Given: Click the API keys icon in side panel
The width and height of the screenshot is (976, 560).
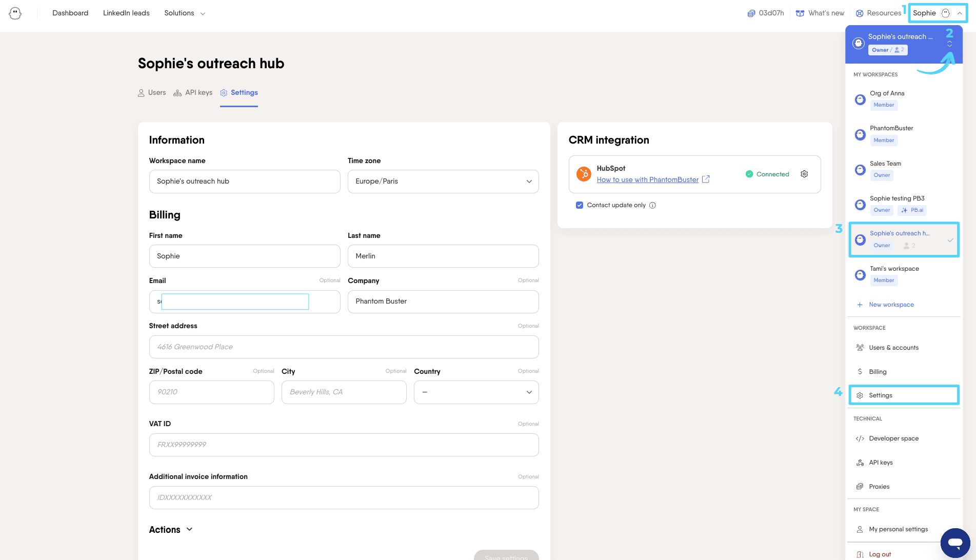Looking at the screenshot, I should pyautogui.click(x=860, y=463).
